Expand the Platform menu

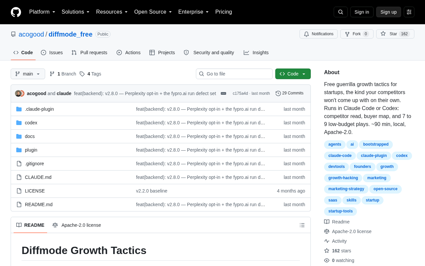[x=42, y=12]
